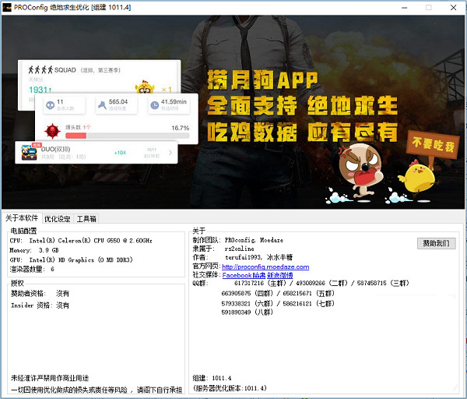Click the 不要吃我 sign in banner

(x=433, y=145)
